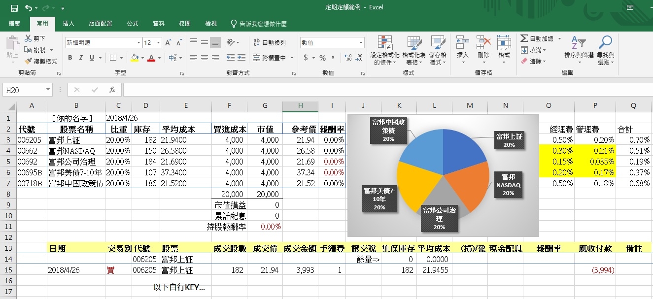The width and height of the screenshot is (653, 299).
Task: Decrease font size with small A icon
Action: (178, 43)
